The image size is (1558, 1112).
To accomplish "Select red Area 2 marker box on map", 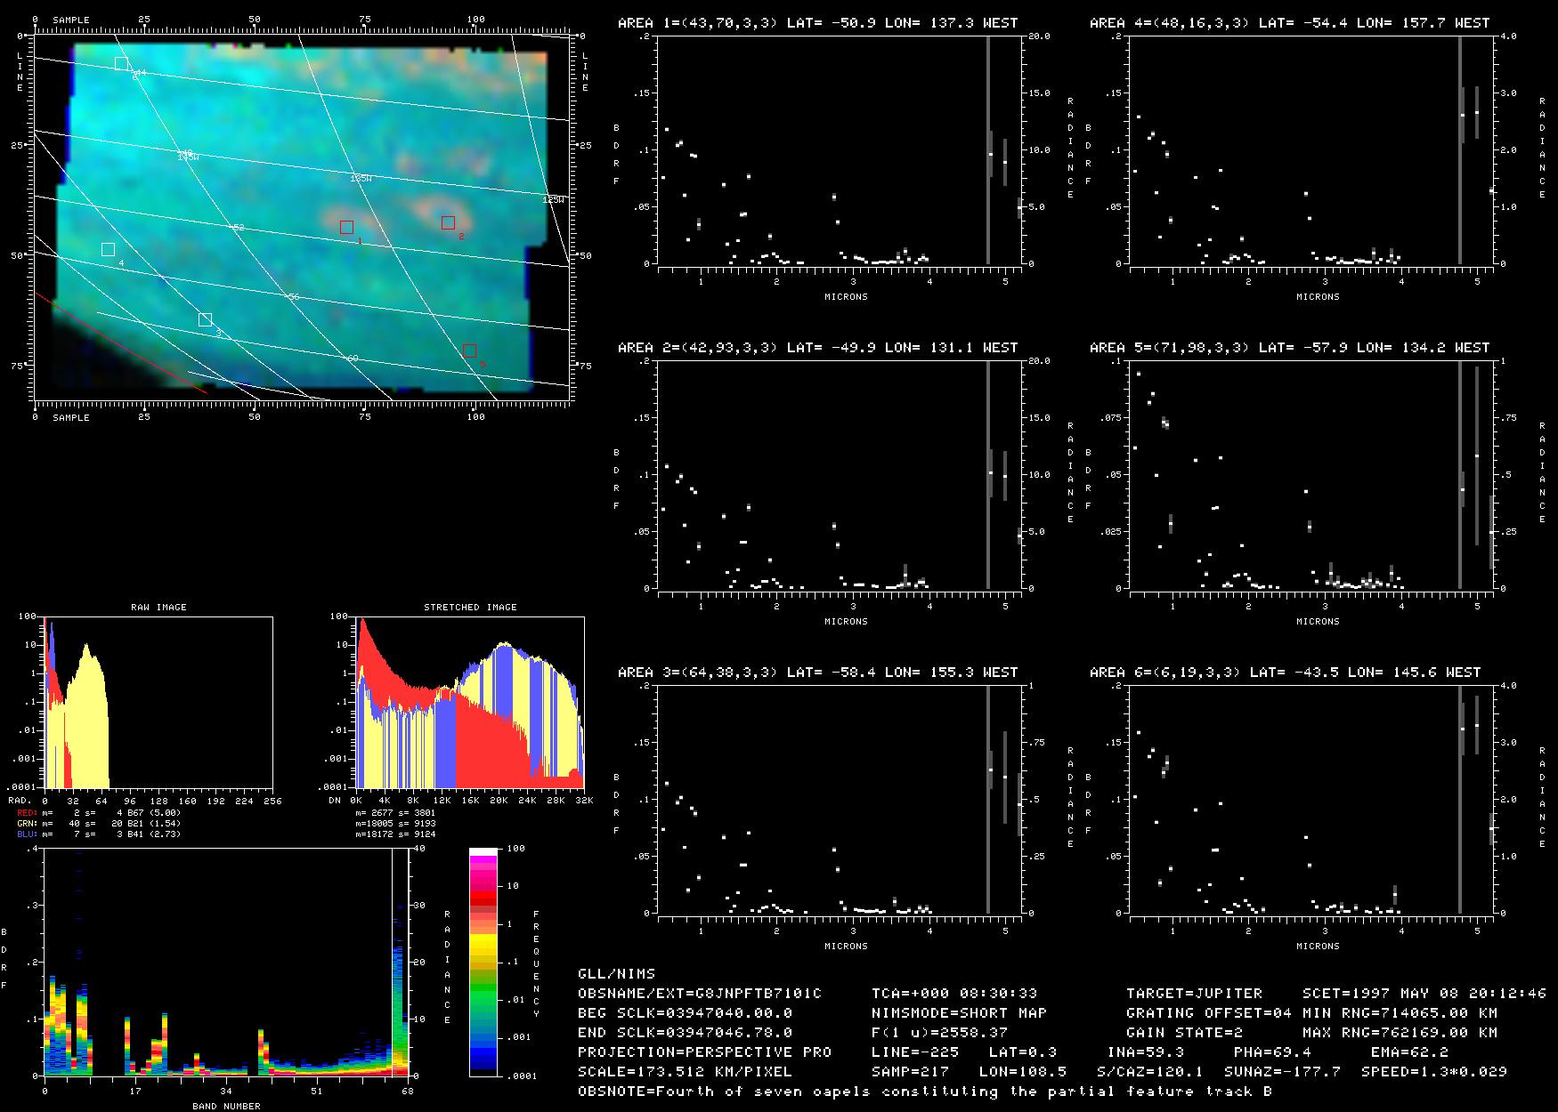I will pyautogui.click(x=448, y=222).
